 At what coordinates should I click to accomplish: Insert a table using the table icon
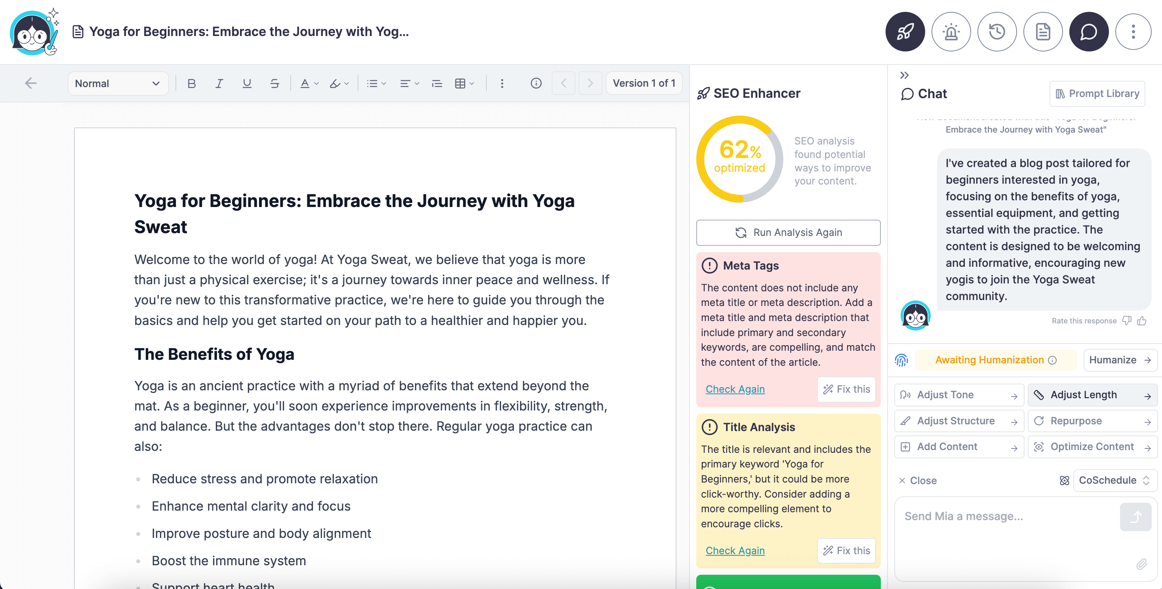461,83
